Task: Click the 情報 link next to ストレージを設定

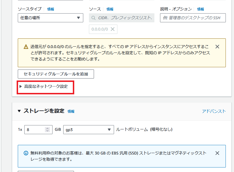Action: (x=71, y=111)
